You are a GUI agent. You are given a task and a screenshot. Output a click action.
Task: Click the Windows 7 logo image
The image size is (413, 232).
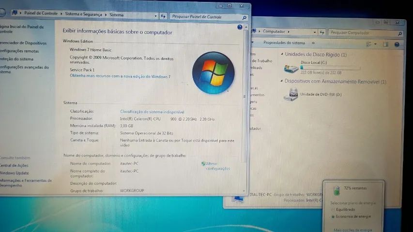tap(213, 73)
